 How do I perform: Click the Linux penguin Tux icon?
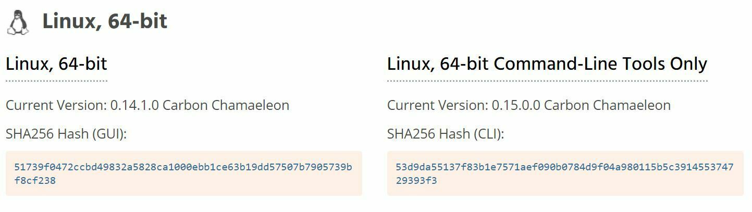(18, 22)
